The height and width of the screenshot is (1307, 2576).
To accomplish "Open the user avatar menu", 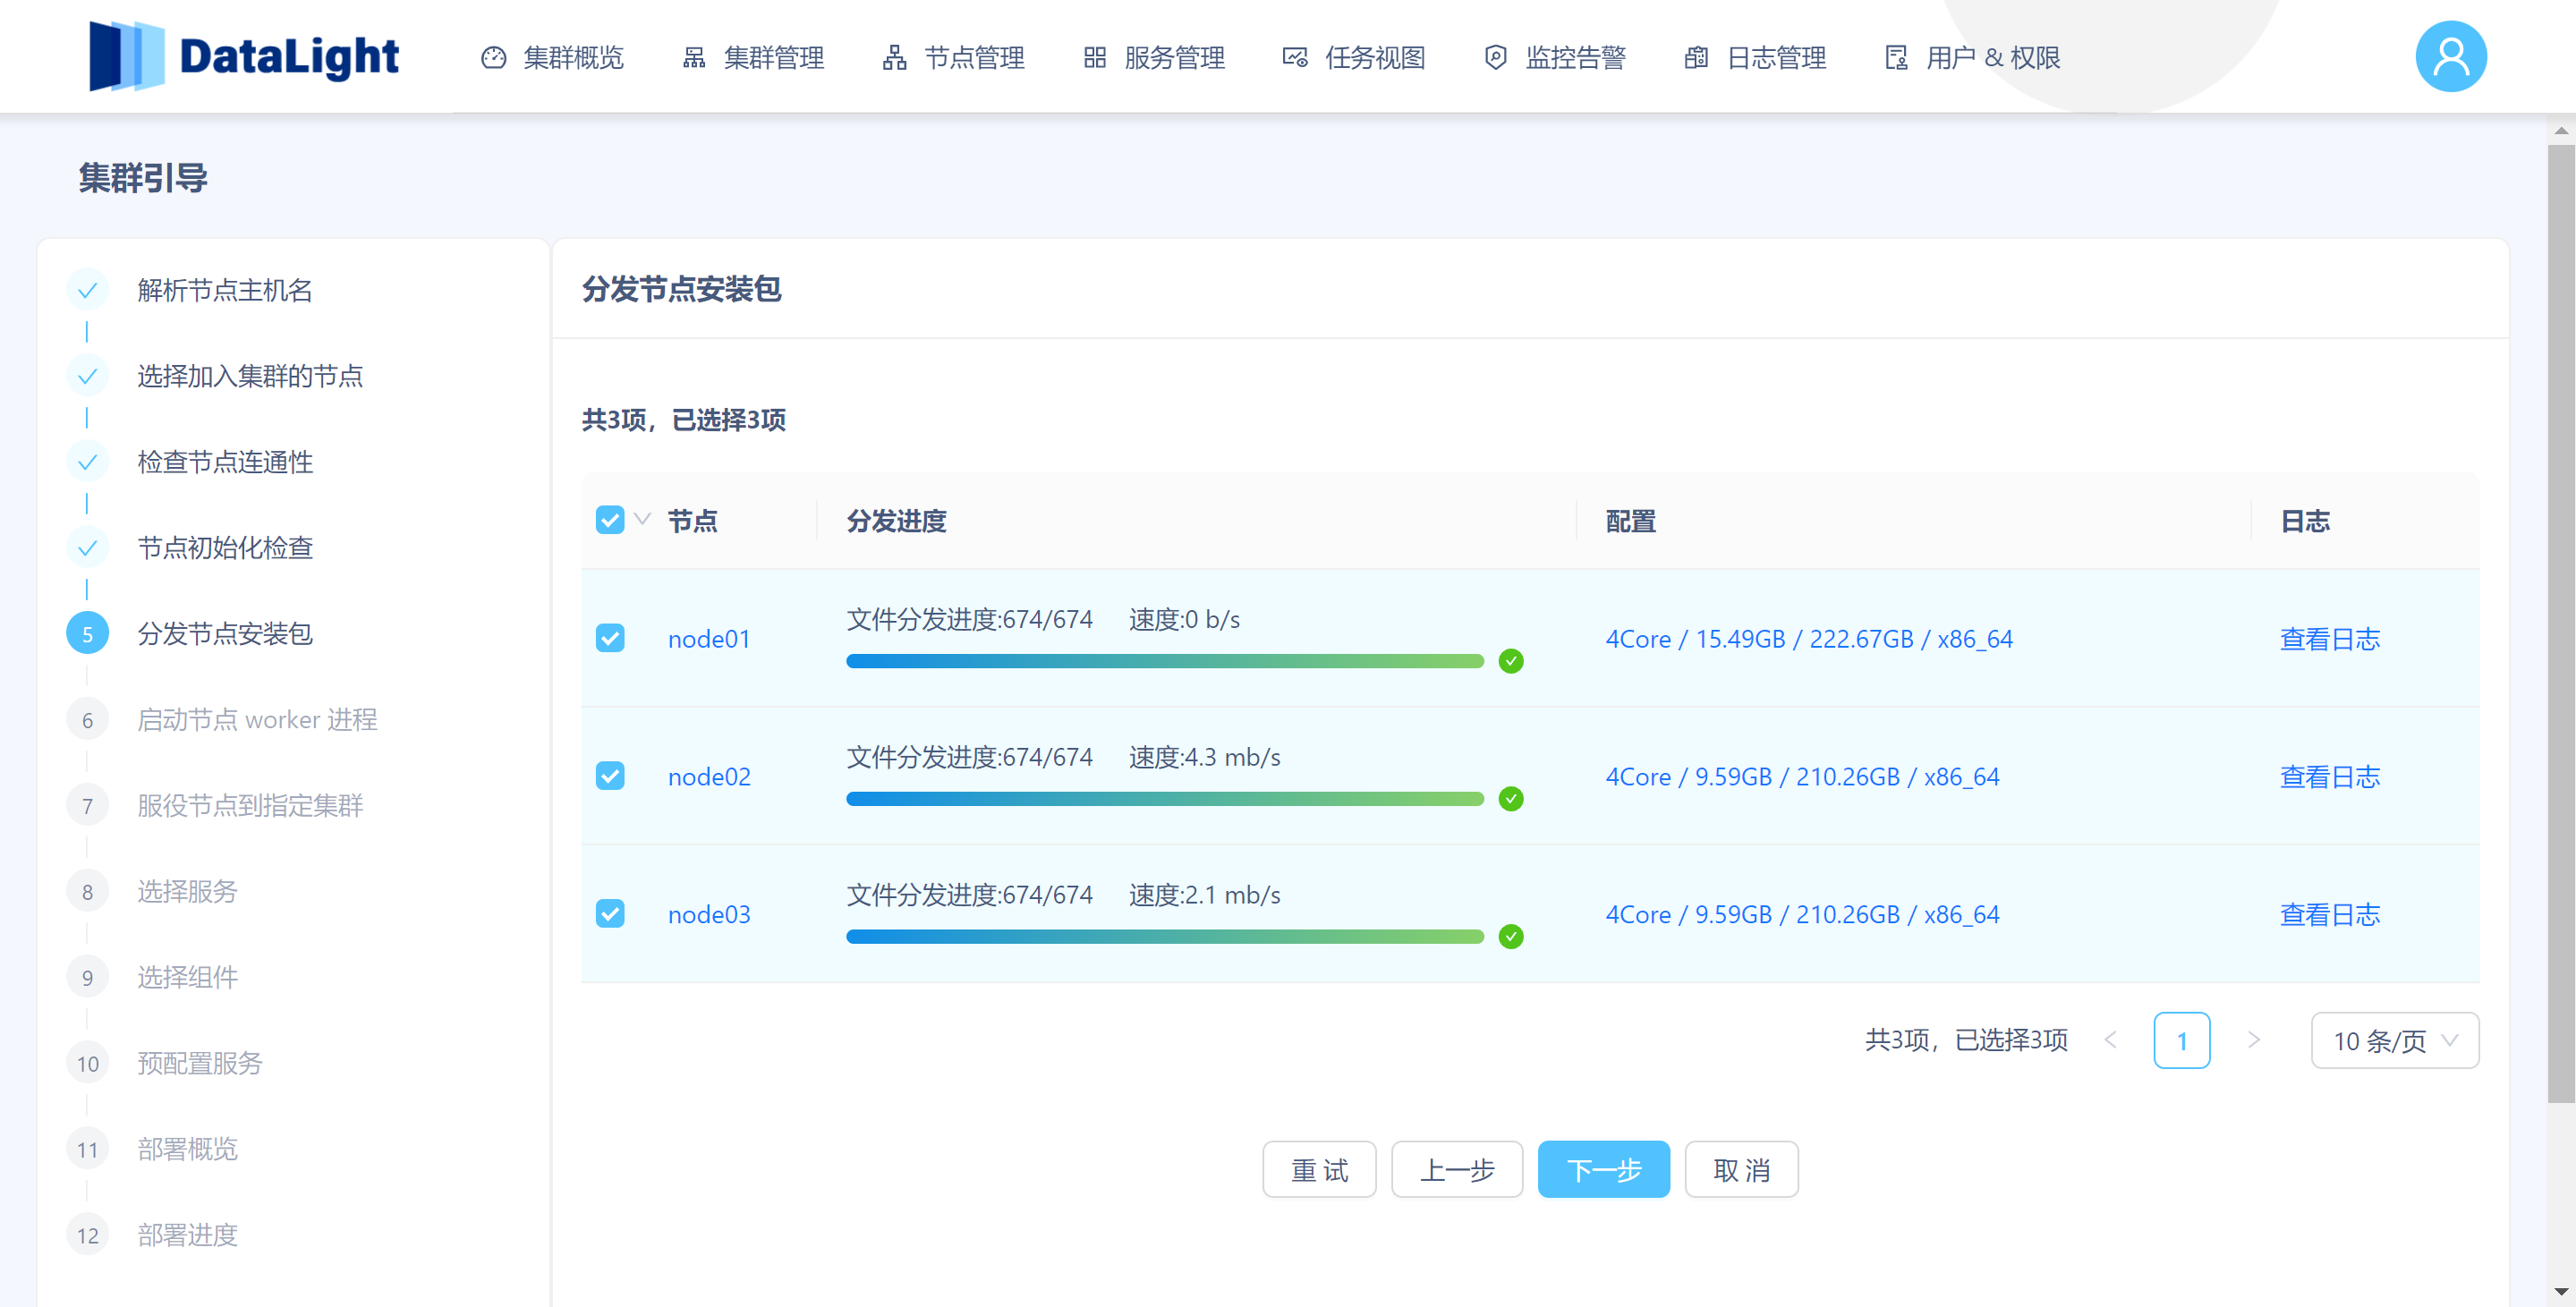I will (2451, 57).
